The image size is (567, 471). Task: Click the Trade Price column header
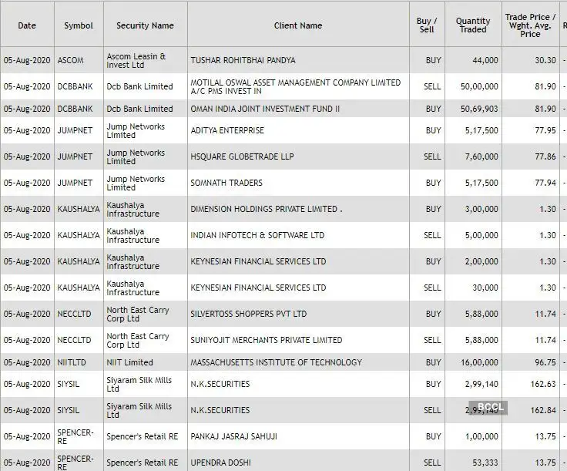(x=530, y=25)
